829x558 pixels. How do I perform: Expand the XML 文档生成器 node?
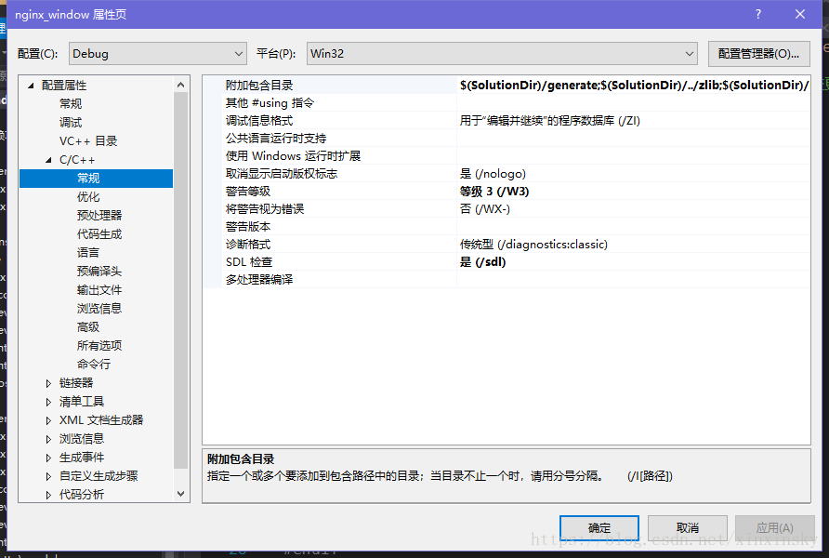coord(48,420)
